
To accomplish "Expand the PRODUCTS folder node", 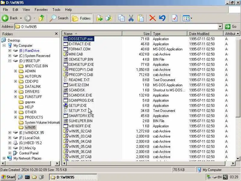I will [x=15, y=117].
